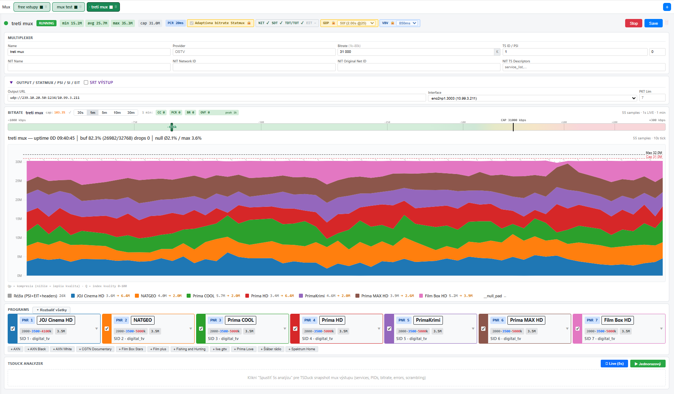Add the Fishing and Hunting program
This screenshot has height=394, width=674.
190,349
